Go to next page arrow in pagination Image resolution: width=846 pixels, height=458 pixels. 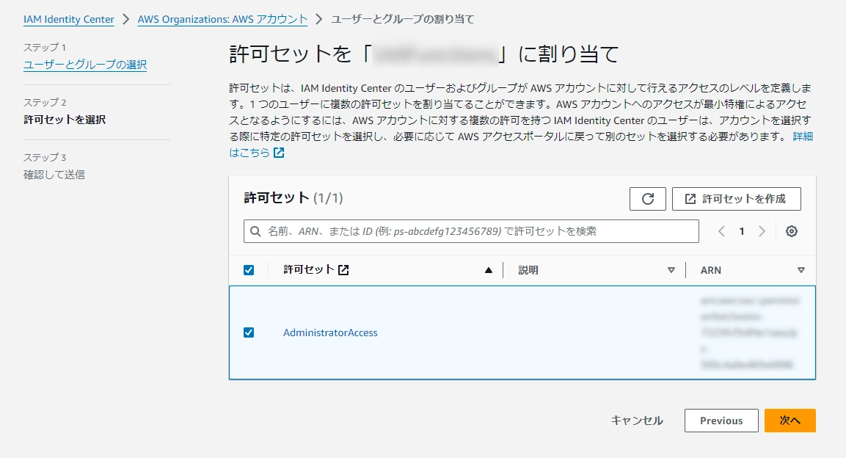pyautogui.click(x=762, y=231)
